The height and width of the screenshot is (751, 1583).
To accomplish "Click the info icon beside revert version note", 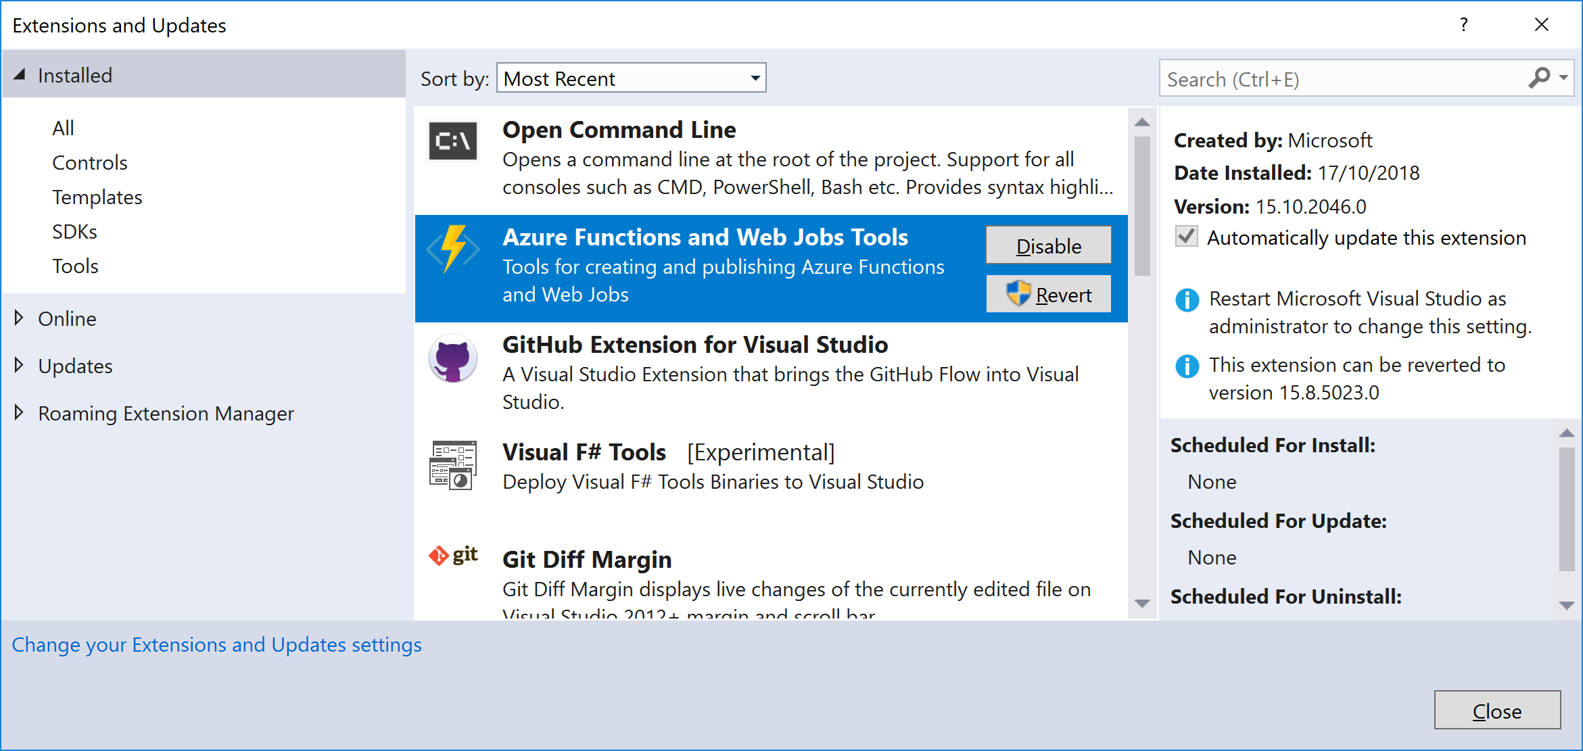I will 1187,366.
